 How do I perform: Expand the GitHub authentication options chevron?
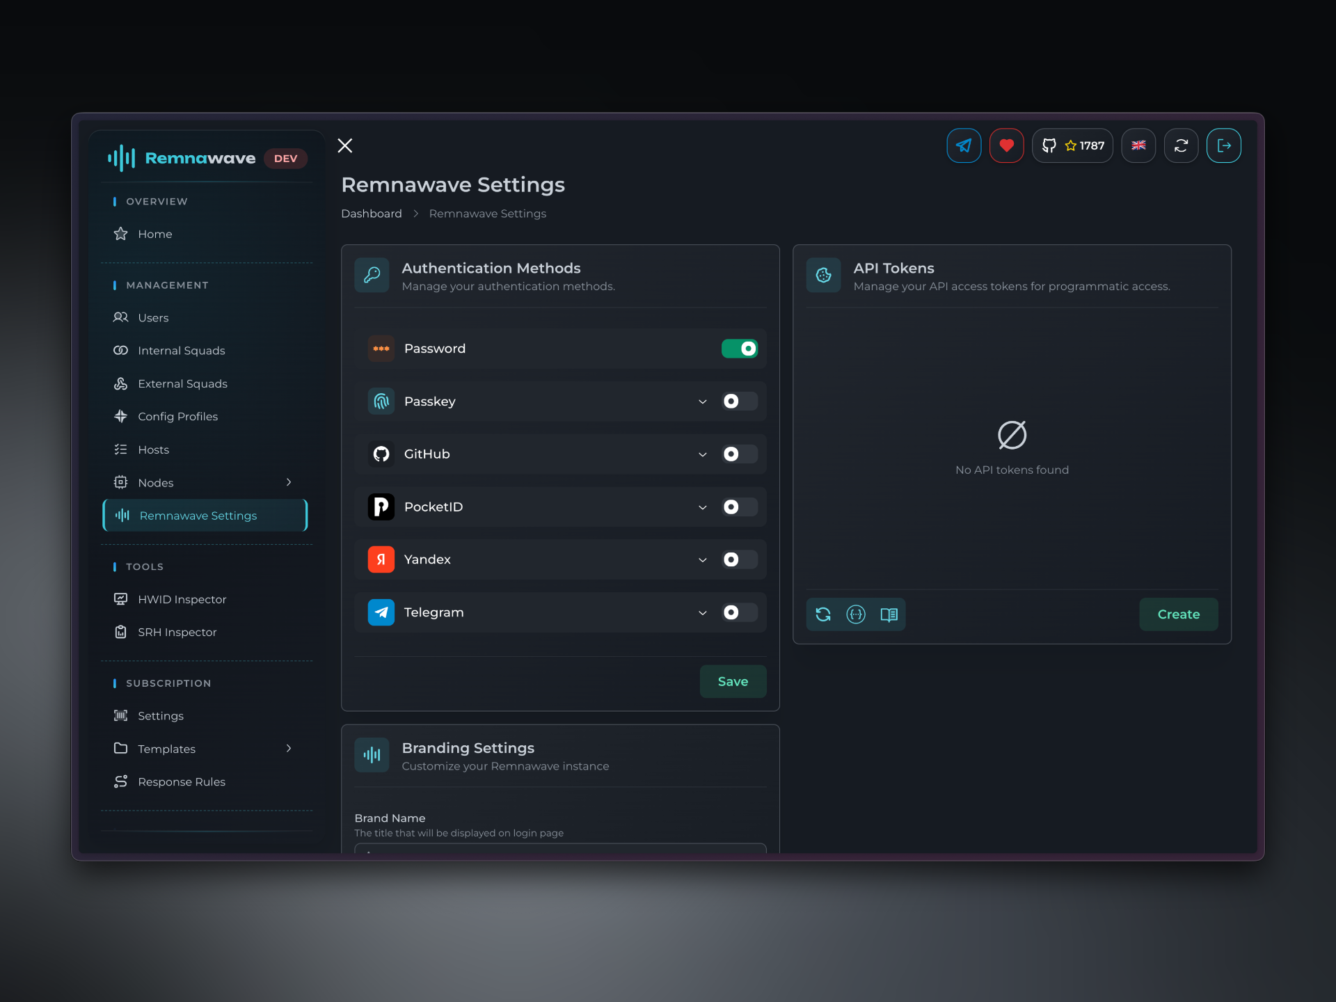pyautogui.click(x=703, y=454)
